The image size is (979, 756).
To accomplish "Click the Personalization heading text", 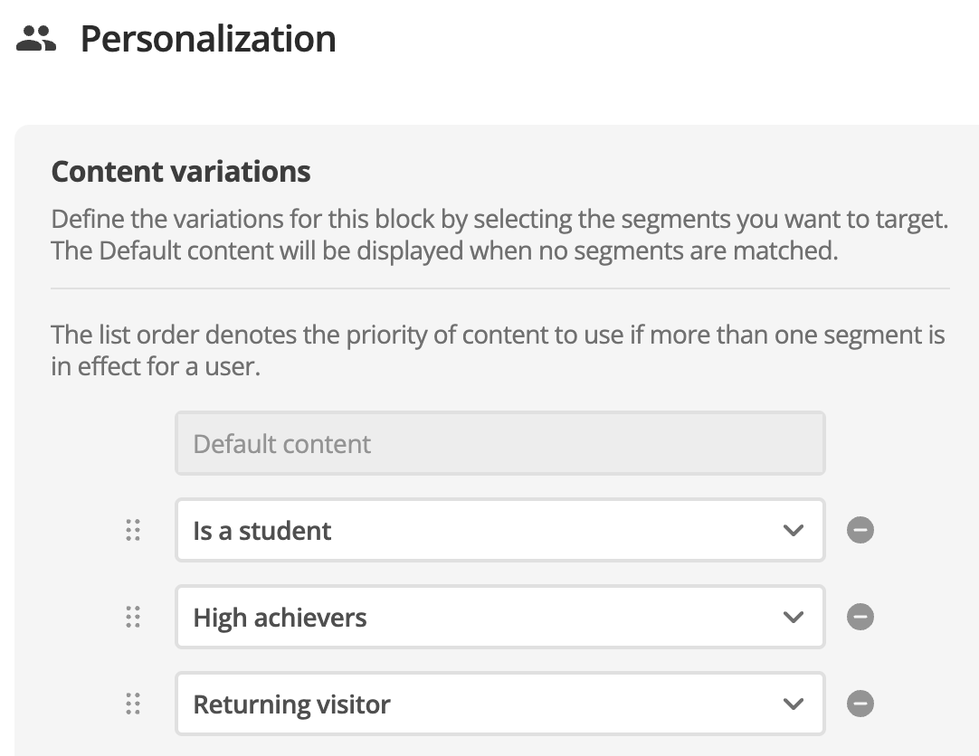I will click(x=208, y=39).
